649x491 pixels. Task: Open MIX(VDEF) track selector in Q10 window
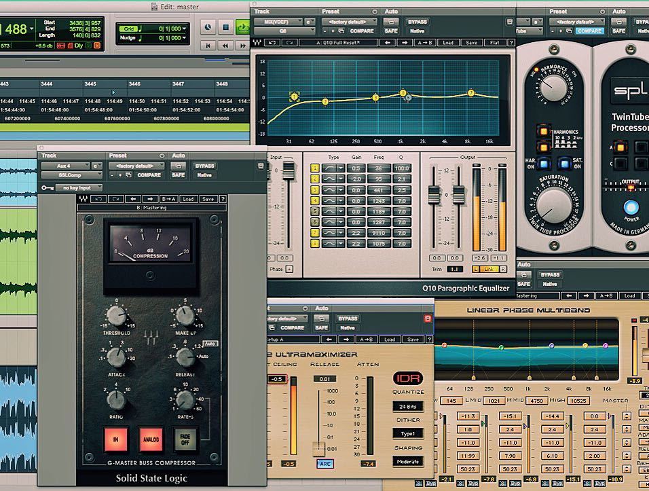278,22
